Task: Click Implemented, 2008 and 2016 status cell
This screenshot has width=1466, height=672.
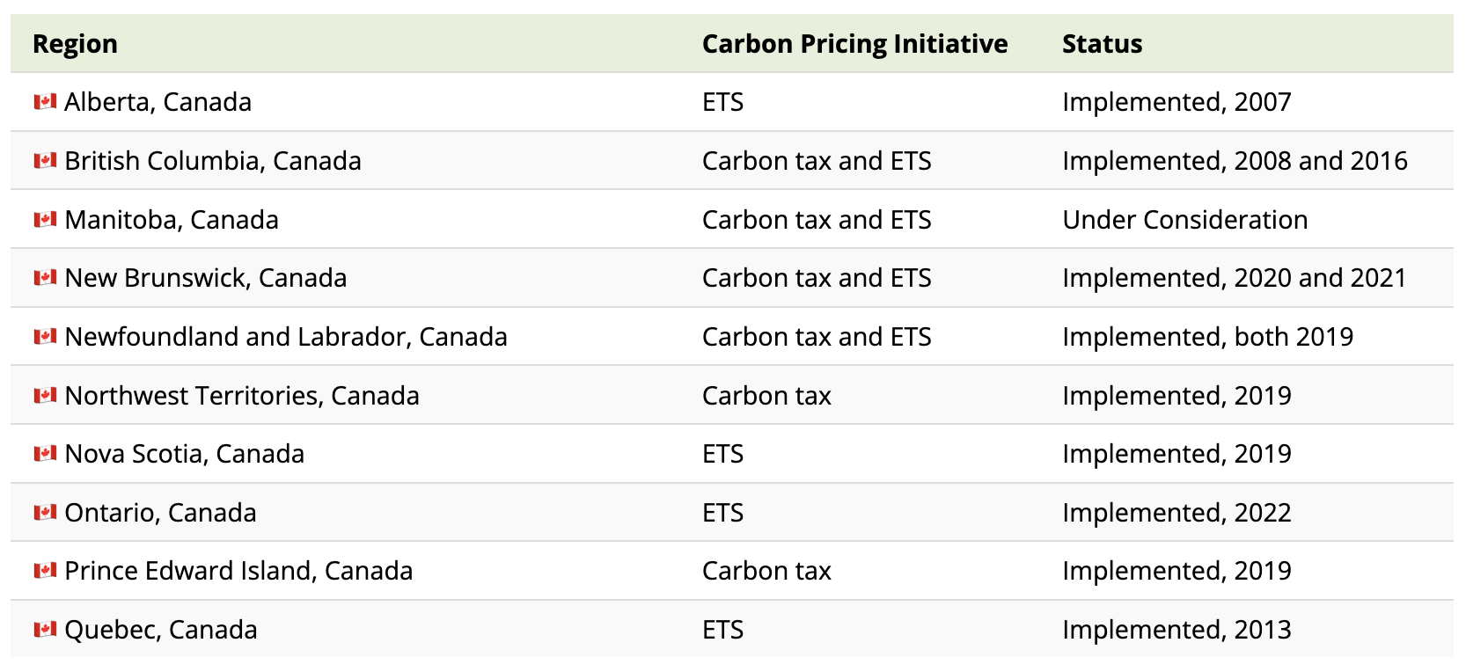Action: coord(1235,161)
